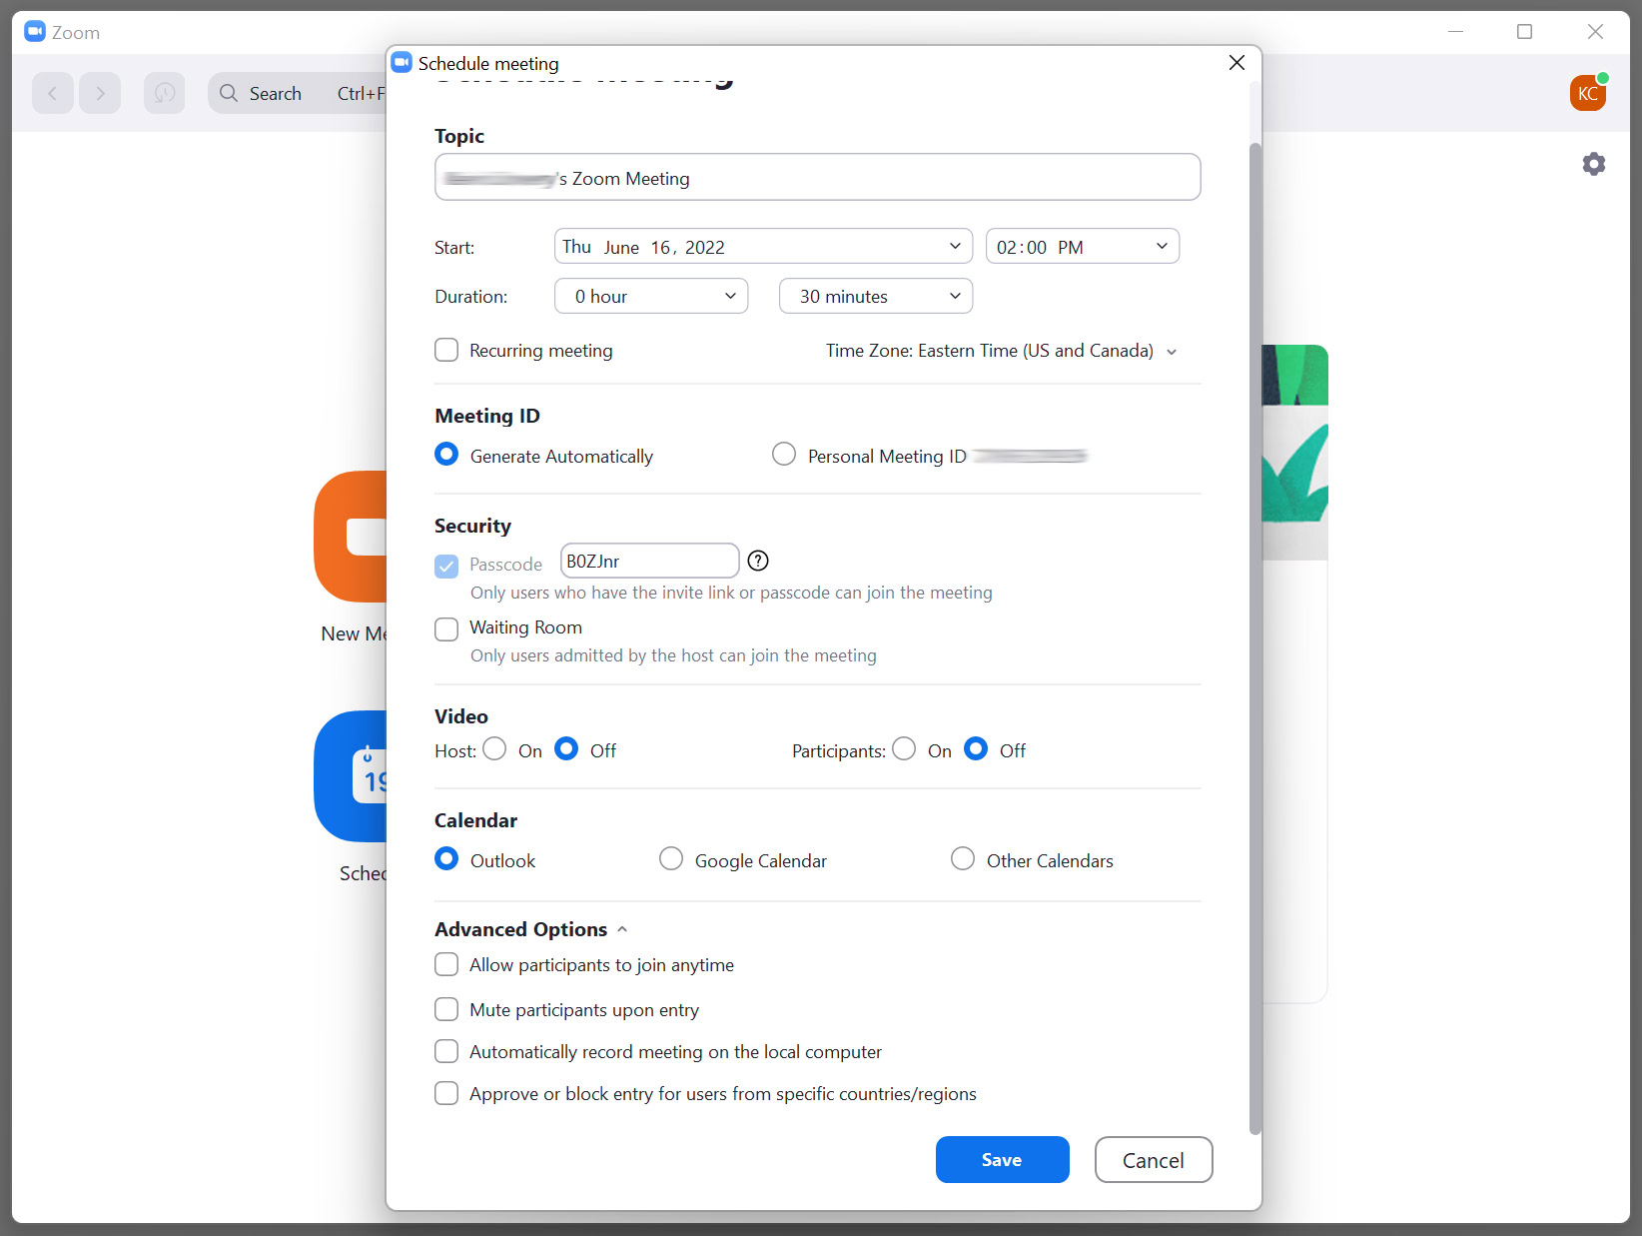Select Google Calendar option
Screen dimensions: 1642x1236
click(671, 859)
